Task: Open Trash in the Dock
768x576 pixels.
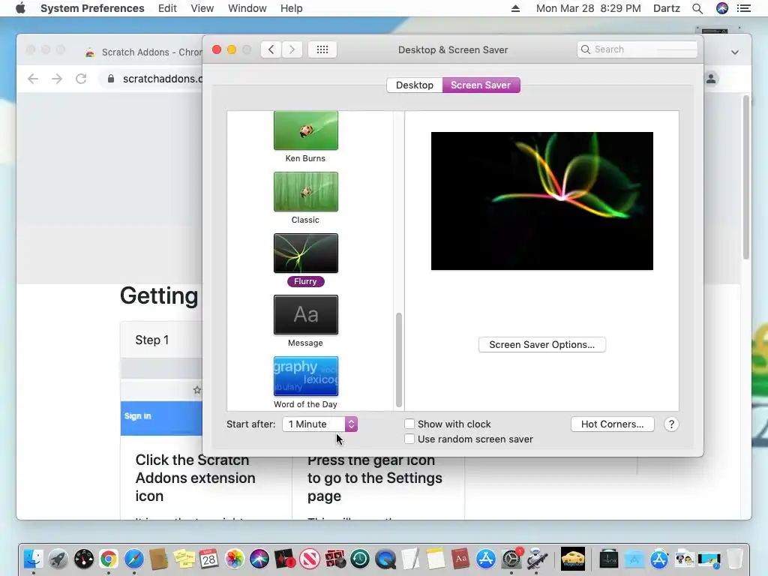Action: coord(734,558)
